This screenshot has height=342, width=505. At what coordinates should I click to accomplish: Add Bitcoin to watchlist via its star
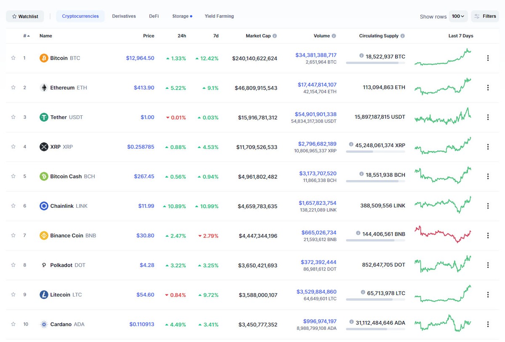click(13, 58)
